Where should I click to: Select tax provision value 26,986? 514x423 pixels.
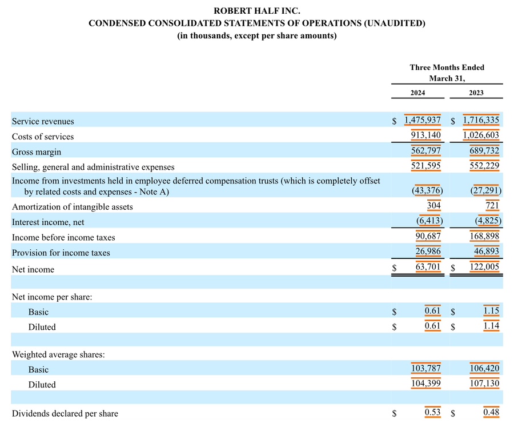tap(428, 251)
